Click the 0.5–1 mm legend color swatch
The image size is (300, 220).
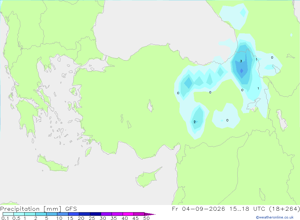coord(19,214)
